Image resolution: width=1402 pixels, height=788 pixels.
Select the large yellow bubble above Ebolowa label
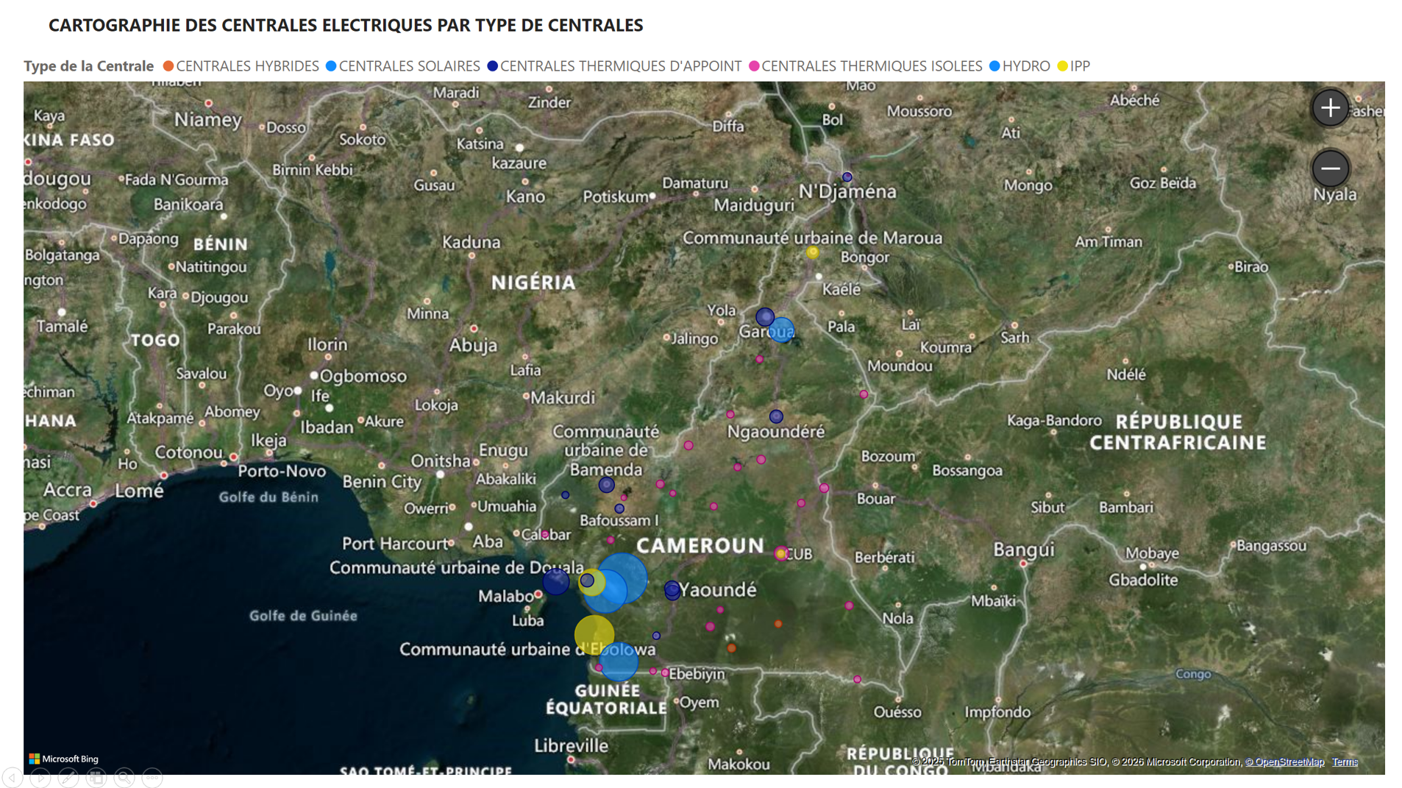[x=594, y=633]
